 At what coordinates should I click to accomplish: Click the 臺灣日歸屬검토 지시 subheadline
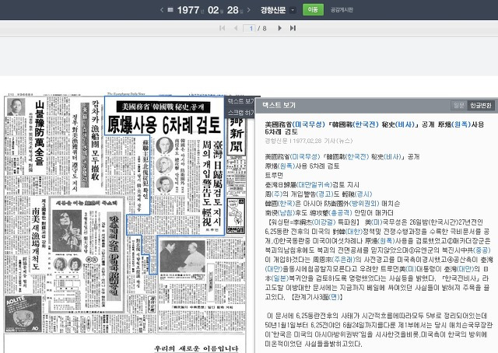(x=218, y=182)
